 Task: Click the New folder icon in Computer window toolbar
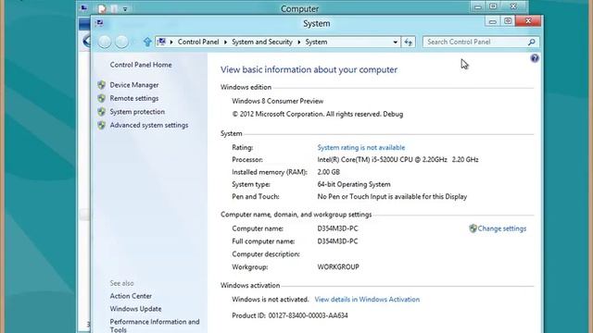point(114,8)
